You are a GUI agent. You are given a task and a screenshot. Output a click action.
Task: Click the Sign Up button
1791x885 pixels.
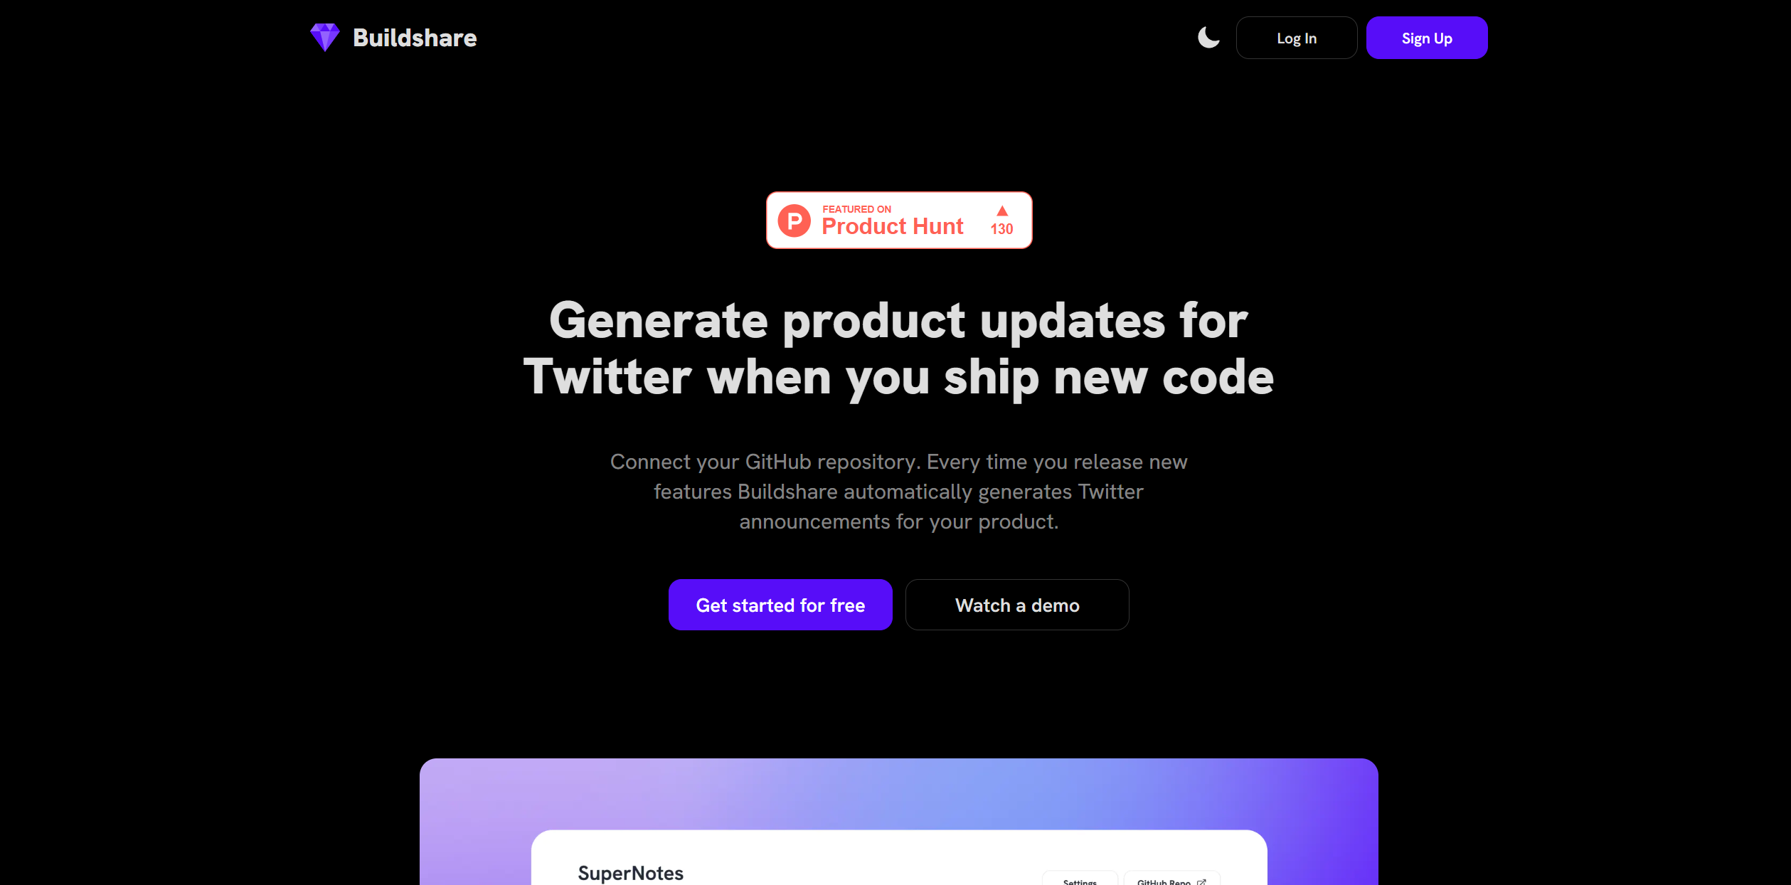[x=1427, y=38]
